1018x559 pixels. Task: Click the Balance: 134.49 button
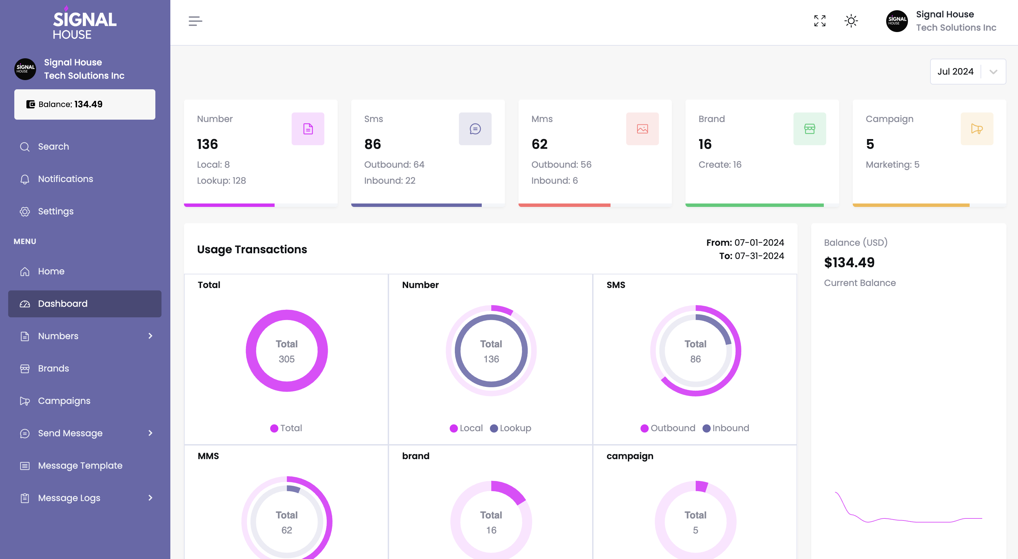(84, 104)
